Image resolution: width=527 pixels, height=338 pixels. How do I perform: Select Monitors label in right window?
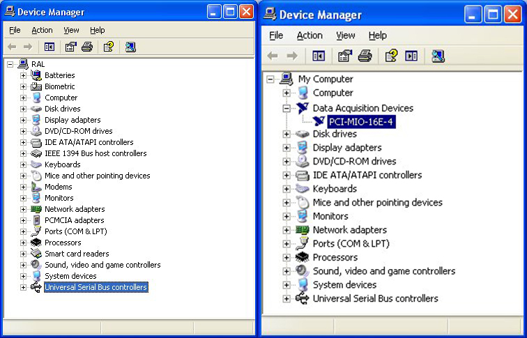330,216
